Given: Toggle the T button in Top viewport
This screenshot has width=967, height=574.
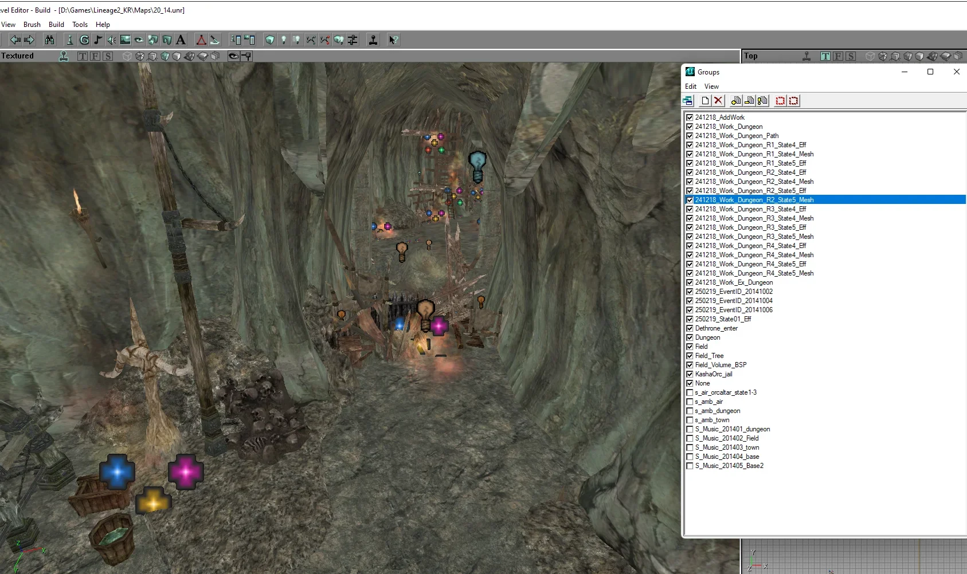Looking at the screenshot, I should [825, 56].
